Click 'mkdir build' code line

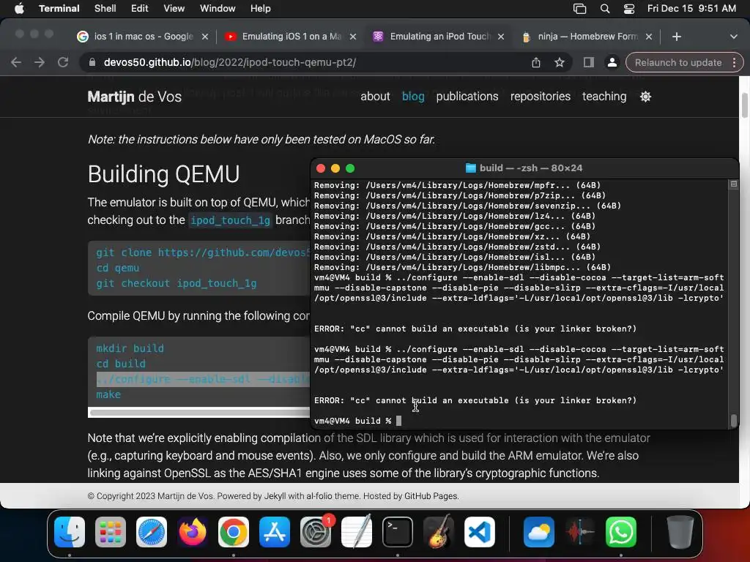point(130,348)
